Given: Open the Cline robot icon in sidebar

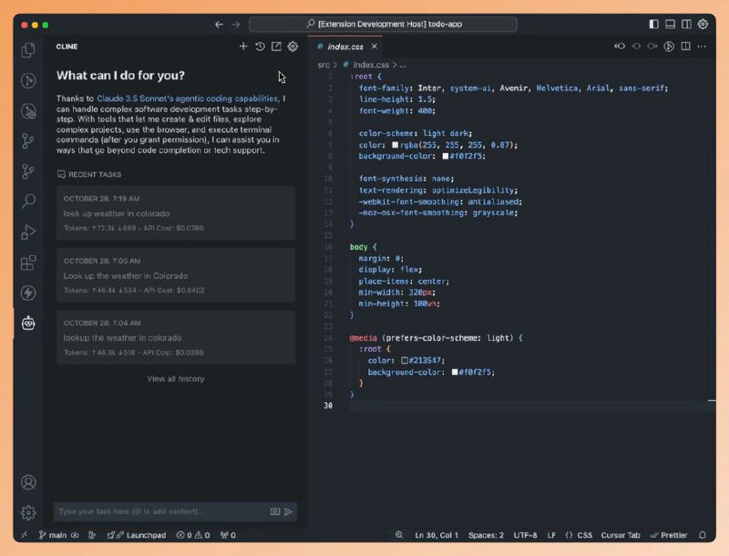Looking at the screenshot, I should 28,323.
